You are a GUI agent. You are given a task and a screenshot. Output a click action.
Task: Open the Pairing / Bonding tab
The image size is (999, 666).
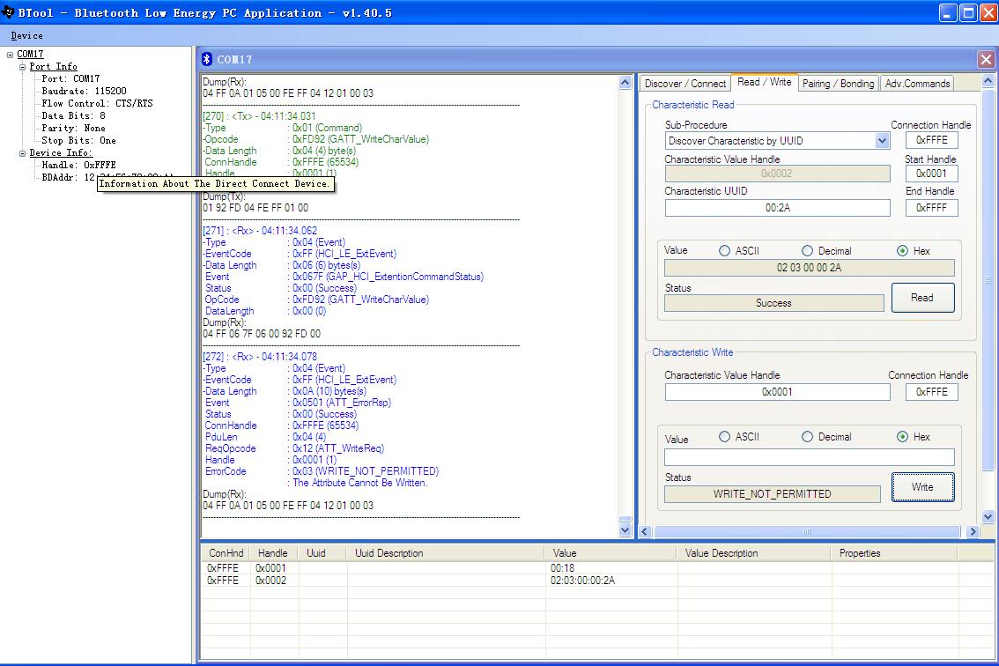(838, 84)
